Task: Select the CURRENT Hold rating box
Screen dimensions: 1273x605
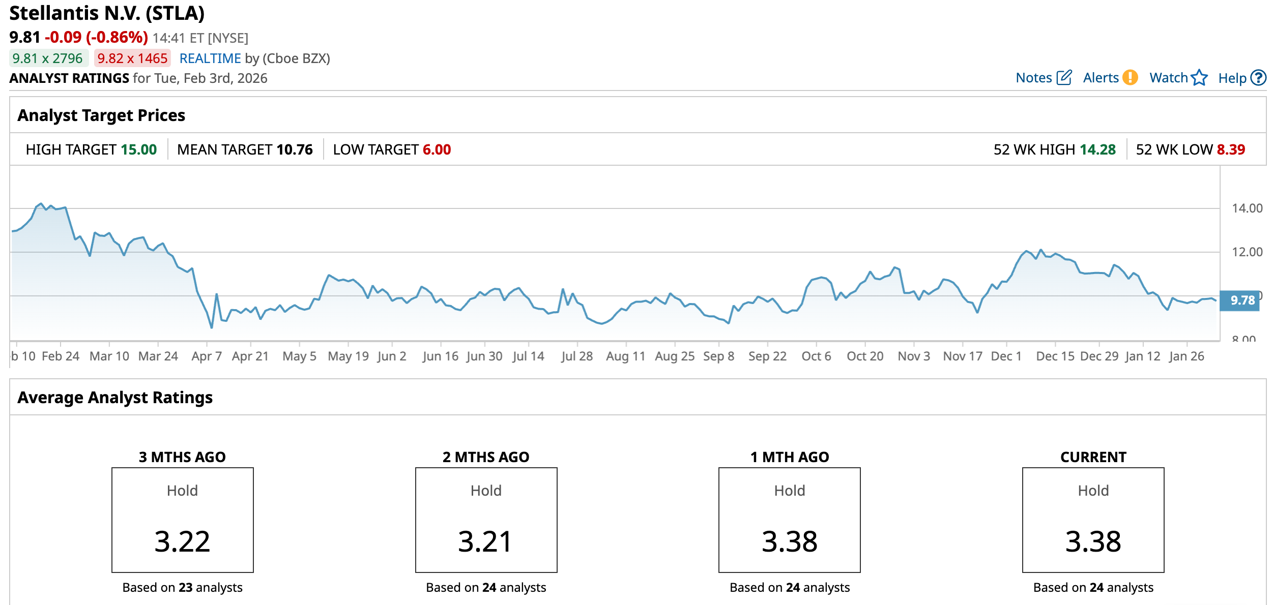Action: pyautogui.click(x=1093, y=520)
